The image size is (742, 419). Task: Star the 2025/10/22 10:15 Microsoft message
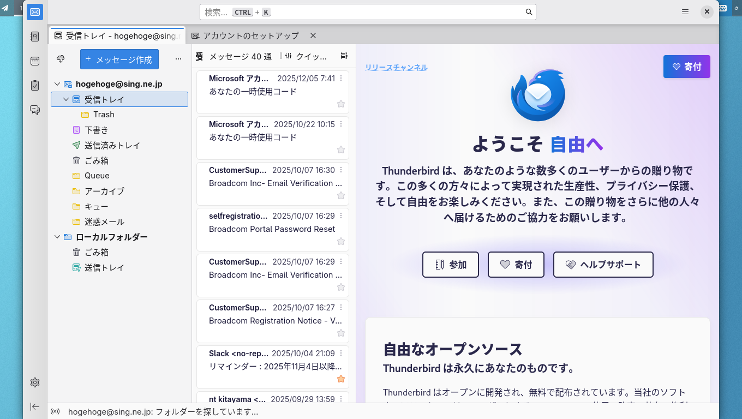[341, 149]
